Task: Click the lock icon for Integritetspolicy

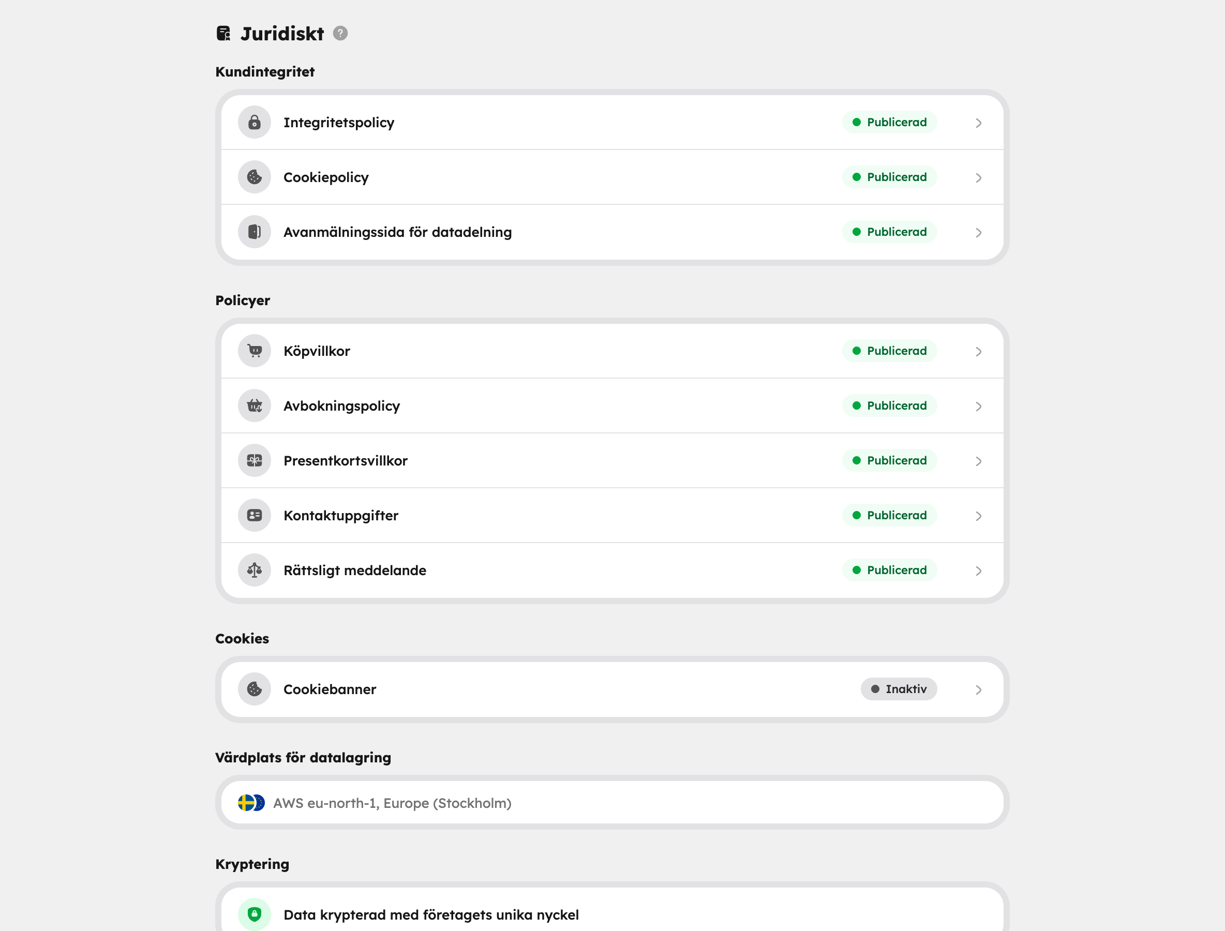Action: coord(255,122)
